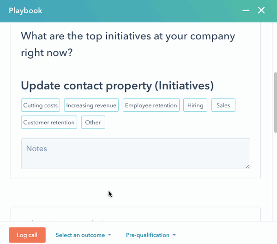
Task: Click the Pre-qualification caret arrow
Action: 174,235
